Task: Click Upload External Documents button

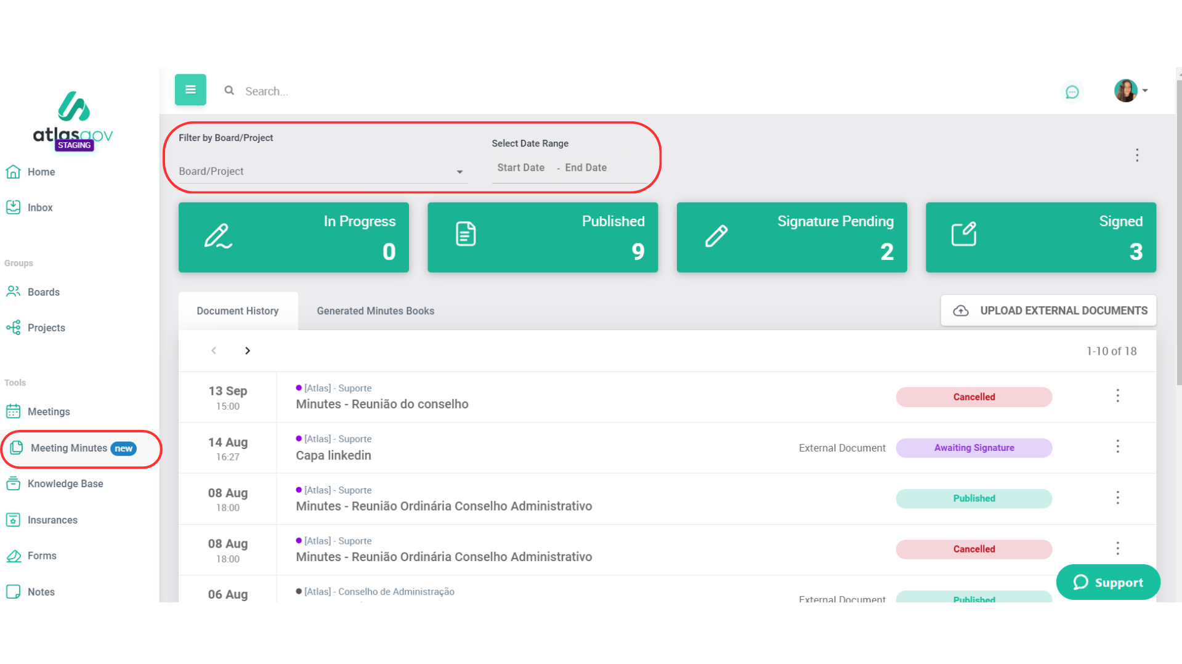Action: pos(1048,310)
